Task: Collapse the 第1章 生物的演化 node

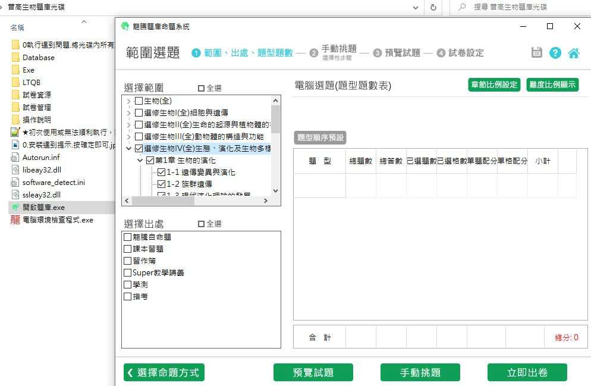Action: tap(140, 160)
